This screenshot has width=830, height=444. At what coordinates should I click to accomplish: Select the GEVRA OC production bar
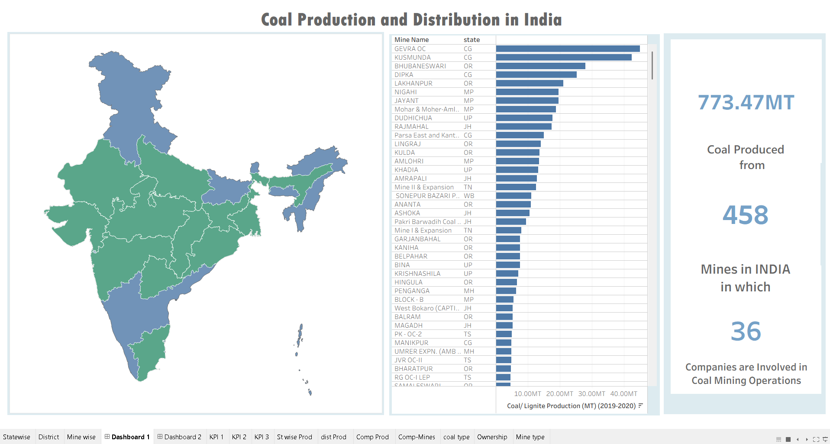pyautogui.click(x=568, y=49)
